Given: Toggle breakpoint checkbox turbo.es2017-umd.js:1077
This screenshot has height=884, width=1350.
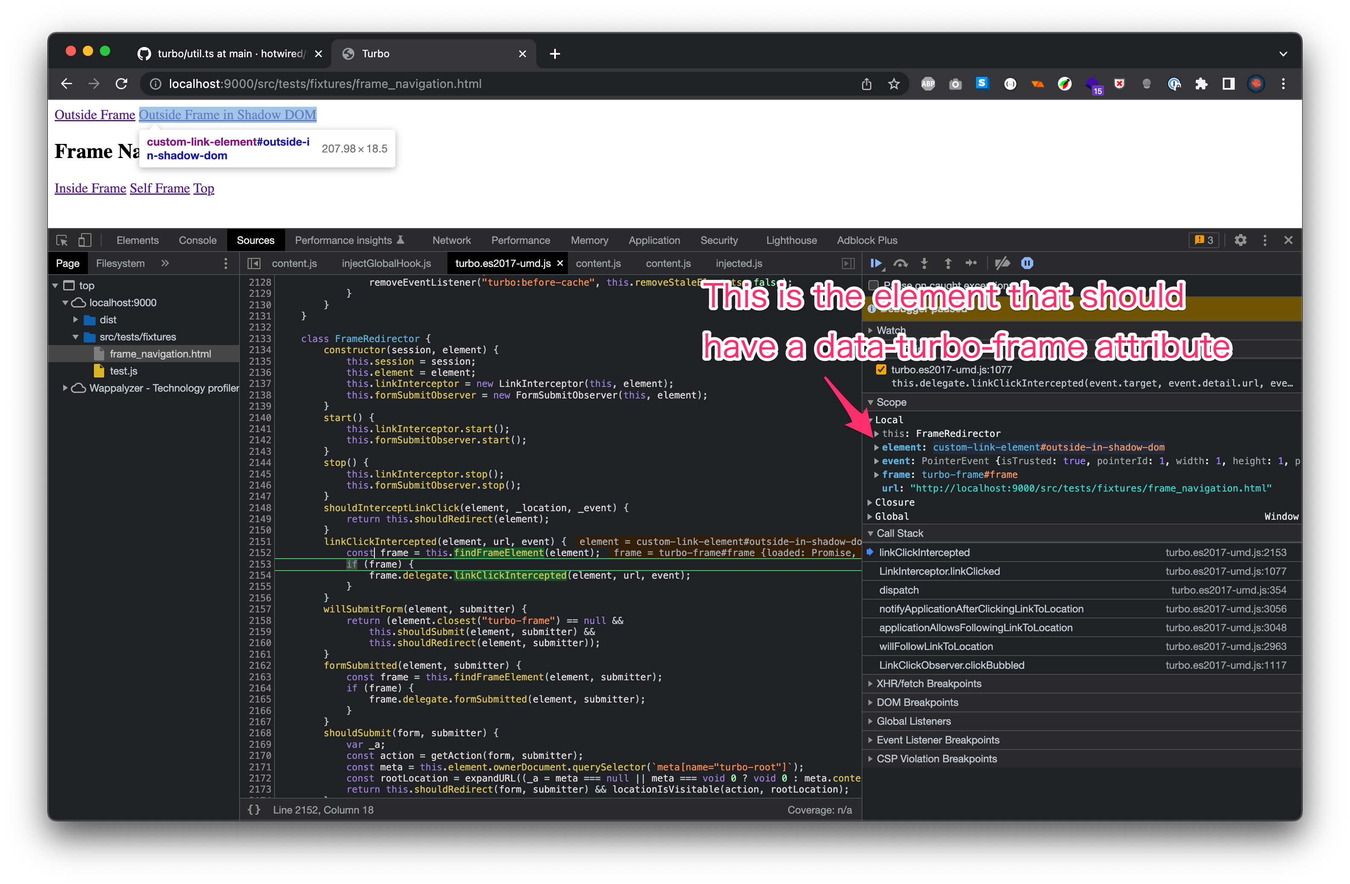Looking at the screenshot, I should click(881, 369).
